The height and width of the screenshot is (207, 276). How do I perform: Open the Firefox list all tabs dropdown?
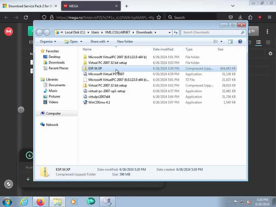233,6
